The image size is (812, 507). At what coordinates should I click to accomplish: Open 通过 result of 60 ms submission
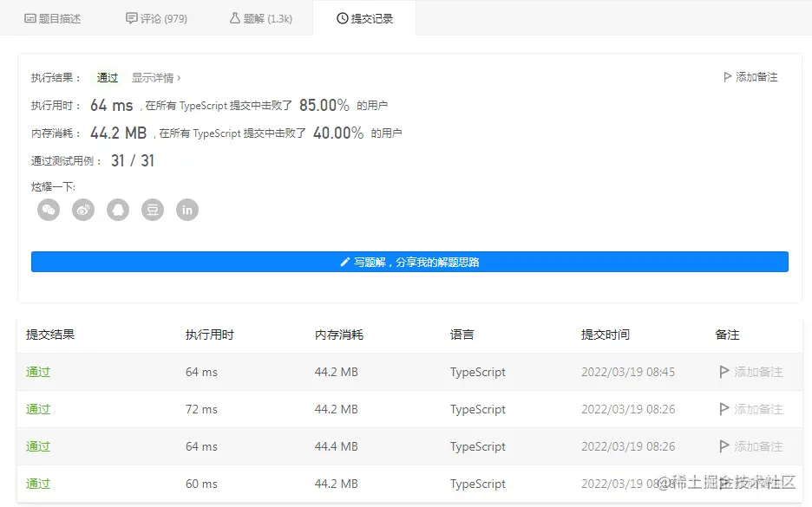tap(38, 484)
